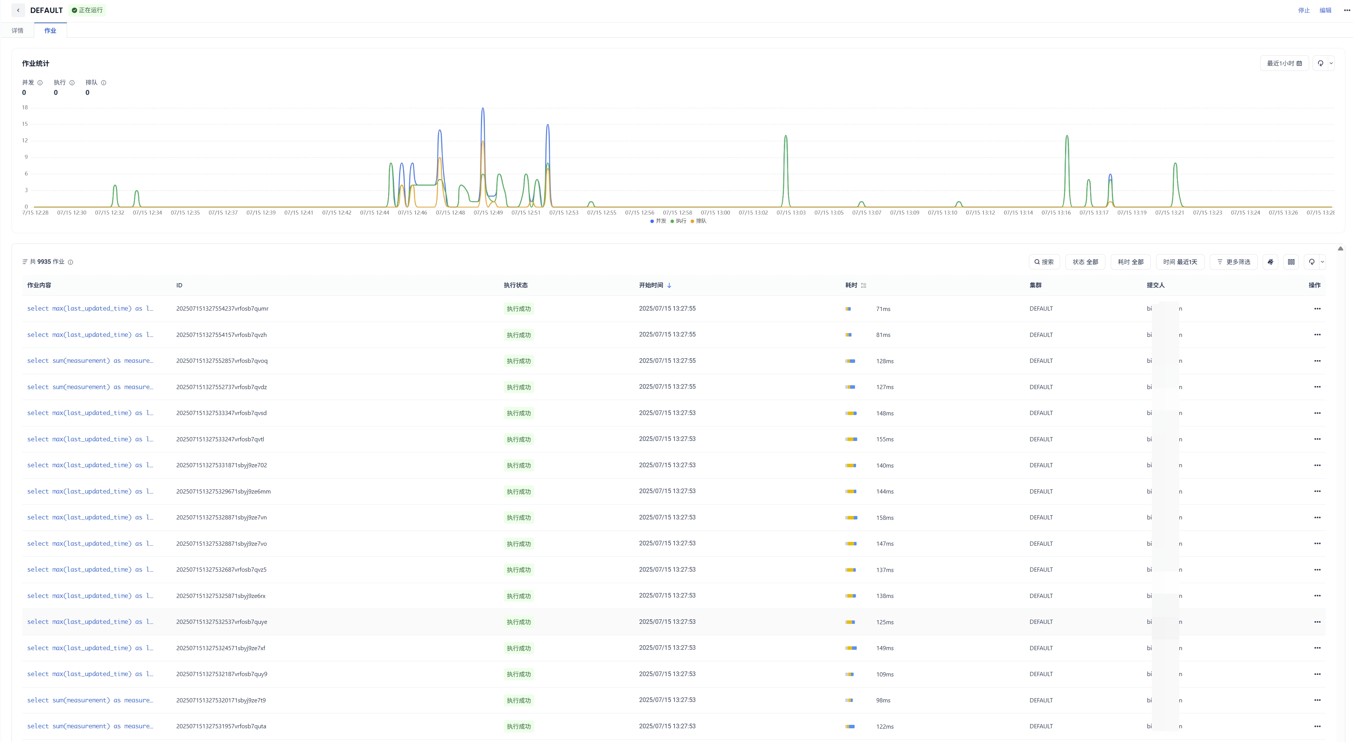
Task: Open the 最近1小时 time range picker
Action: click(x=1284, y=63)
